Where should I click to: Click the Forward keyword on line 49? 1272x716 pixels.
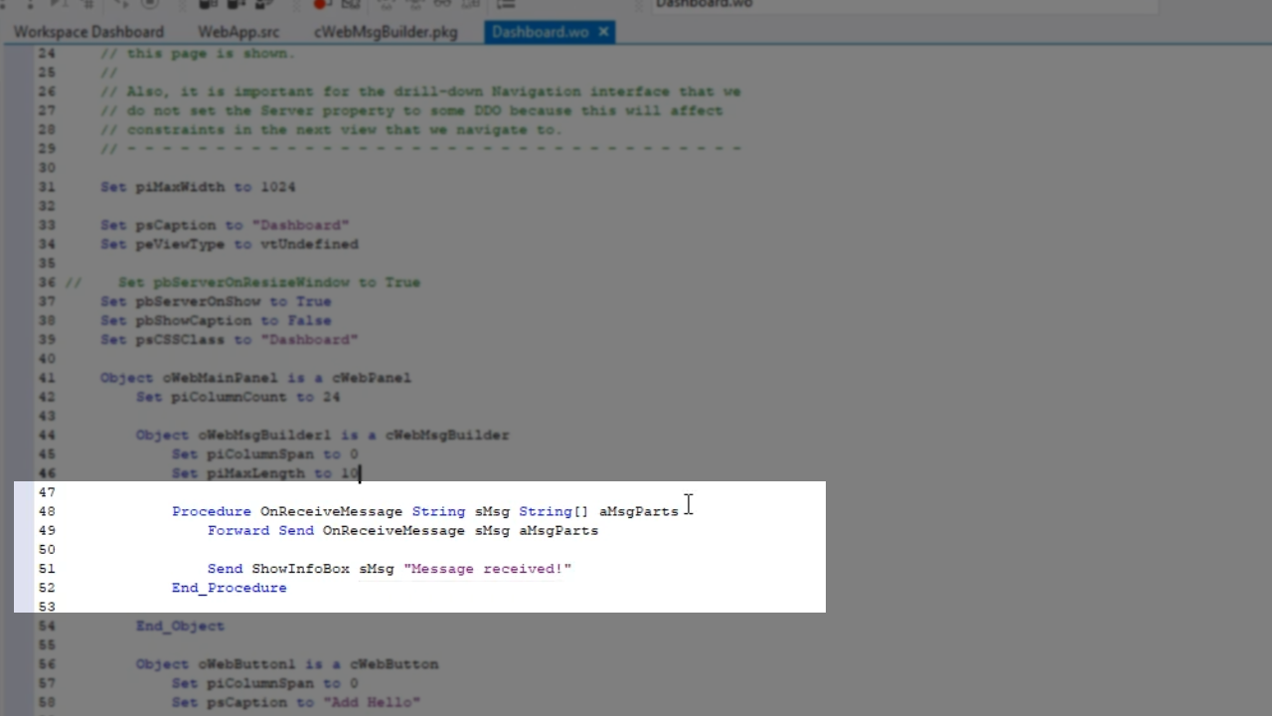[x=238, y=531]
